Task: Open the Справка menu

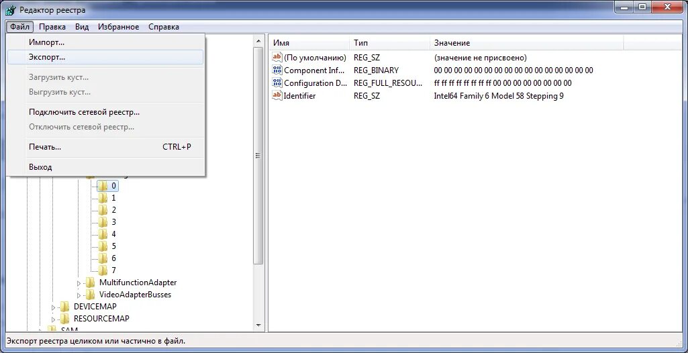Action: (x=164, y=27)
